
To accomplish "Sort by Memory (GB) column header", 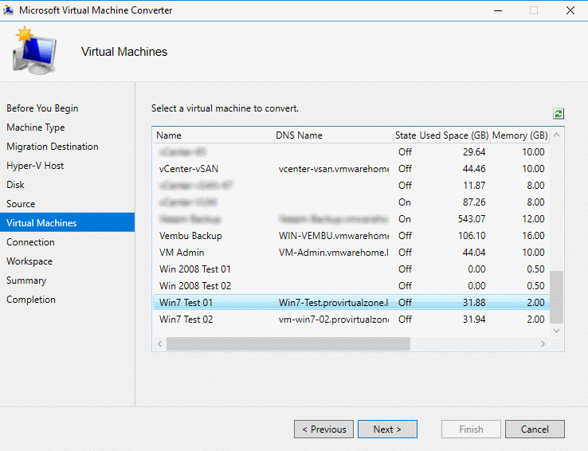I will pyautogui.click(x=519, y=135).
